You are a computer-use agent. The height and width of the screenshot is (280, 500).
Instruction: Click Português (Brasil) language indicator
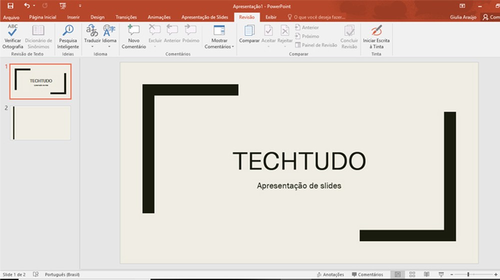coord(62,275)
